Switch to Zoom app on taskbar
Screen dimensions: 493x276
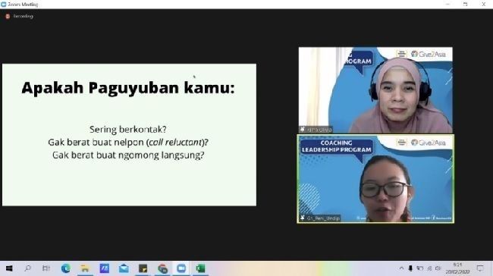click(x=181, y=268)
